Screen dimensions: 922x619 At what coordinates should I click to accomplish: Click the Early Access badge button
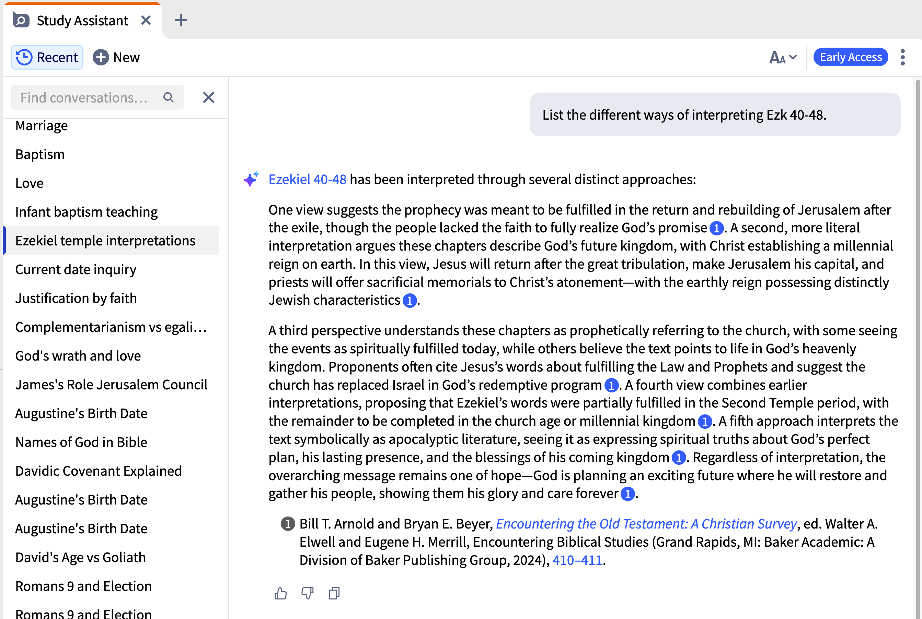pos(851,57)
